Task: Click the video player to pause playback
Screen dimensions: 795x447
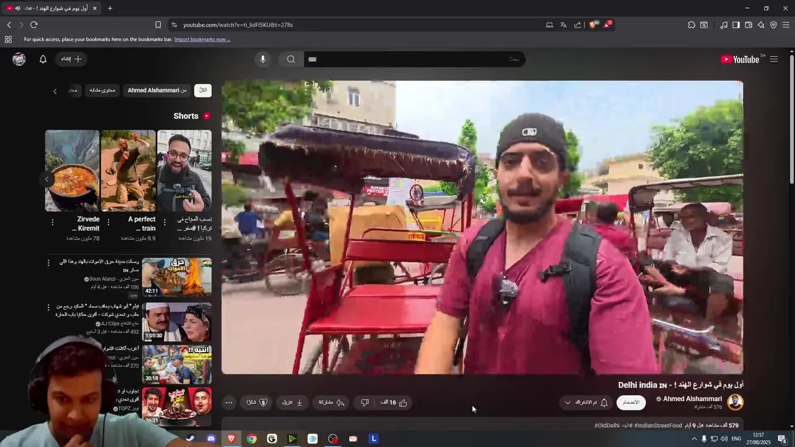Action: click(482, 227)
